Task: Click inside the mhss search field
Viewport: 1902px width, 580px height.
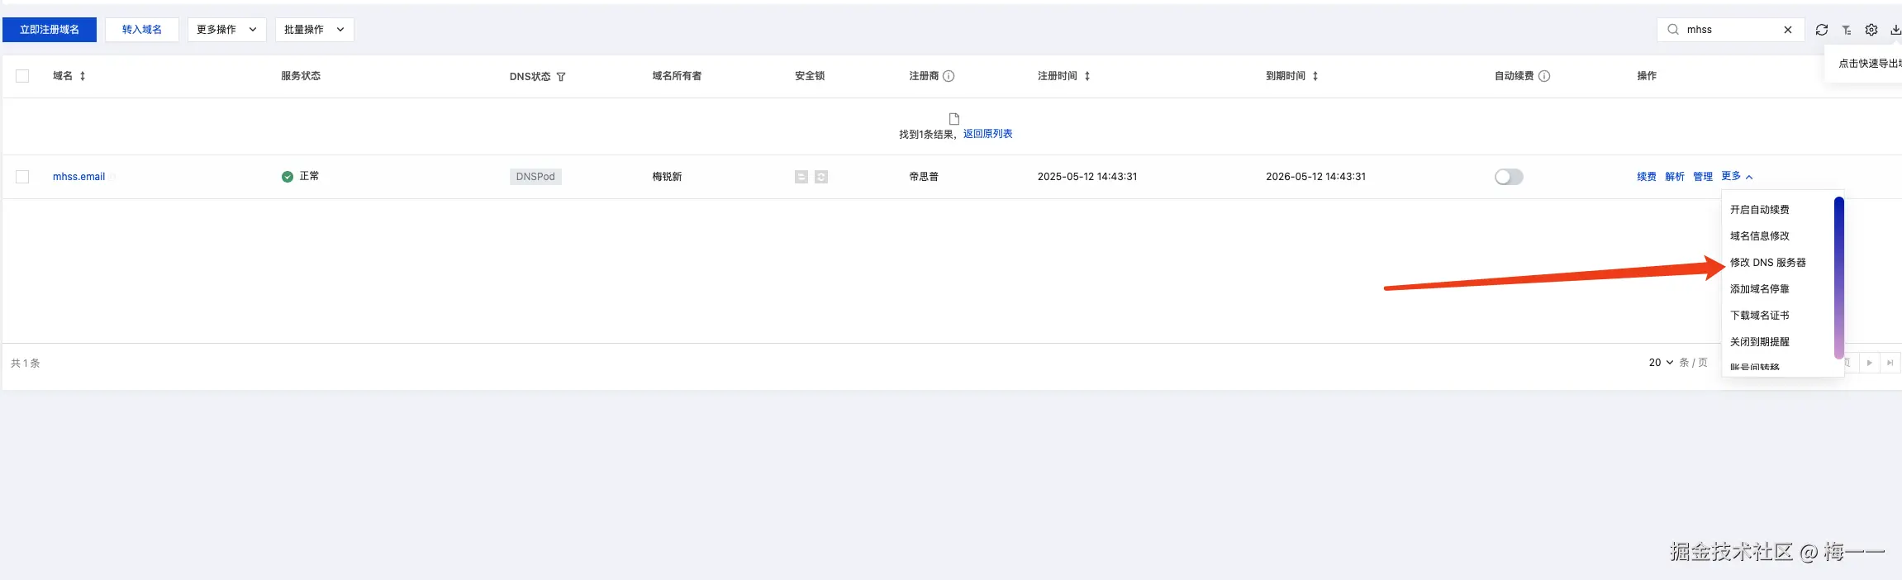Action: coord(1728,30)
